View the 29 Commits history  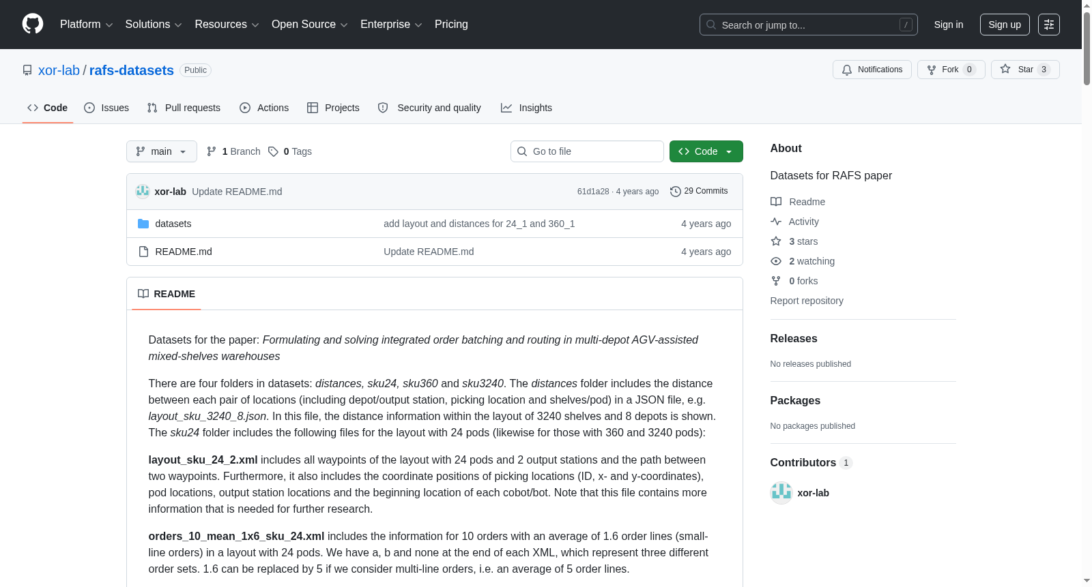(x=699, y=191)
